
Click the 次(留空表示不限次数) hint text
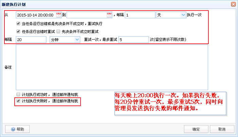tap(168, 40)
